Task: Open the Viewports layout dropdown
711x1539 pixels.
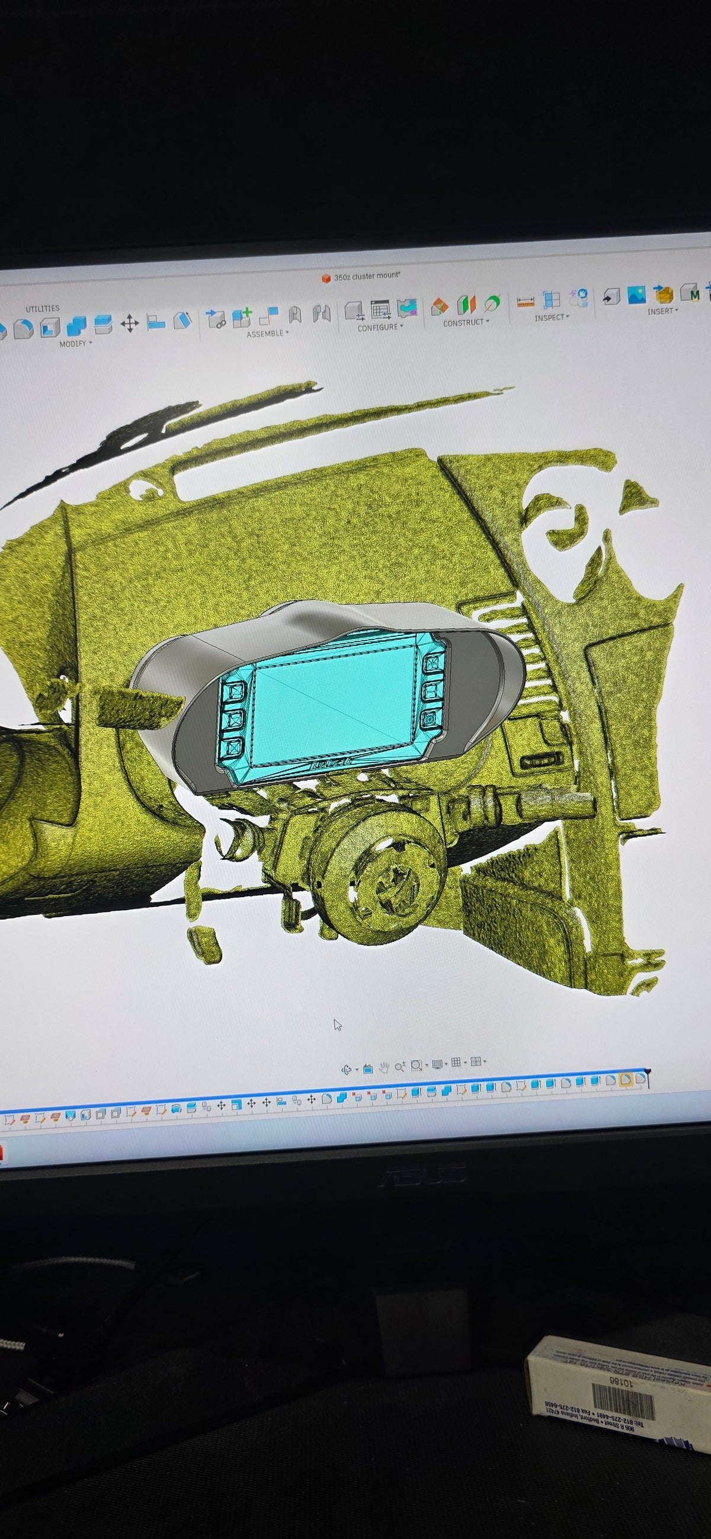Action: (x=478, y=1061)
